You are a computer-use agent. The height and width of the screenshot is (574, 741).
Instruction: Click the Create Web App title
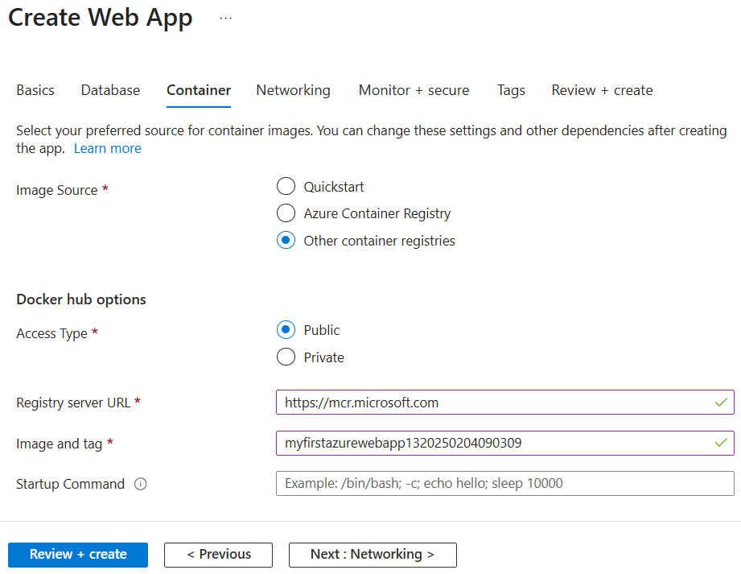101,18
